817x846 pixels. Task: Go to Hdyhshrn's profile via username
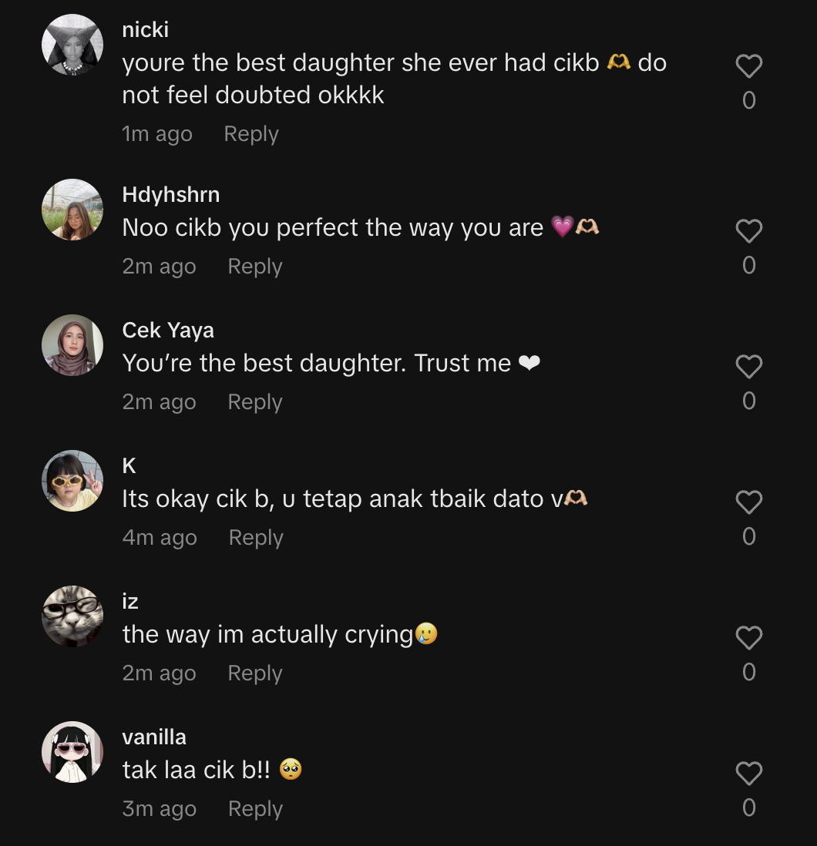click(x=171, y=195)
